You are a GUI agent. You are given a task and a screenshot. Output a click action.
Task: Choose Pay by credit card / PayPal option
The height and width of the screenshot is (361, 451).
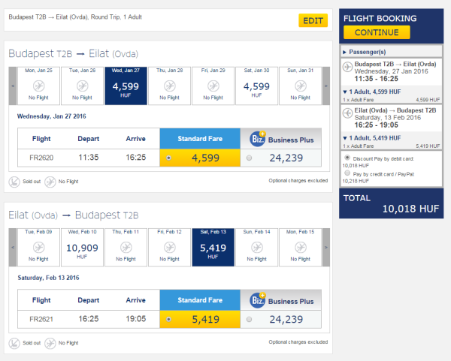[x=346, y=174]
